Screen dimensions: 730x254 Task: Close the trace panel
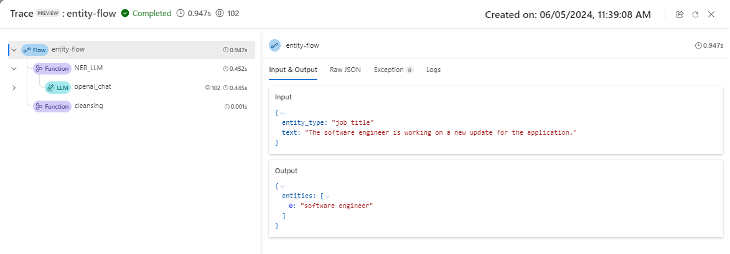click(x=711, y=14)
